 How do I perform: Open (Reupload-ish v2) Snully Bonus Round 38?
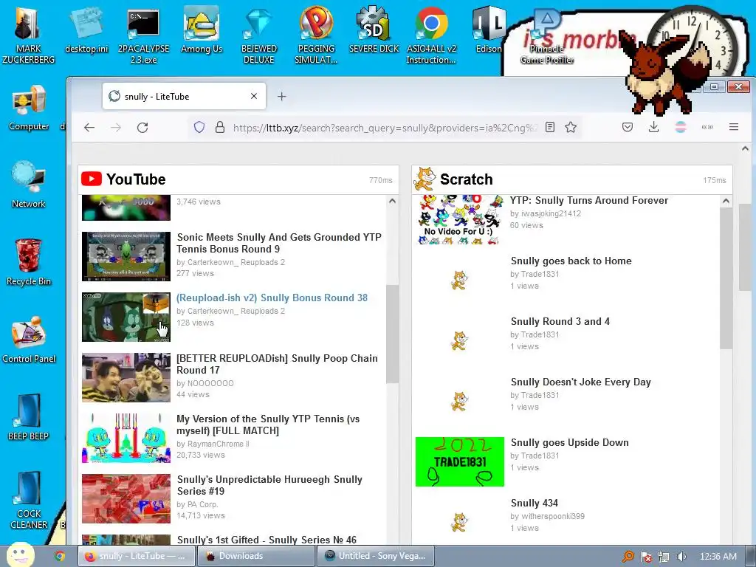click(x=272, y=298)
